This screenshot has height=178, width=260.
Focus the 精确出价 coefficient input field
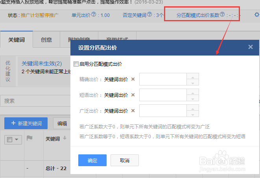pos(163,79)
